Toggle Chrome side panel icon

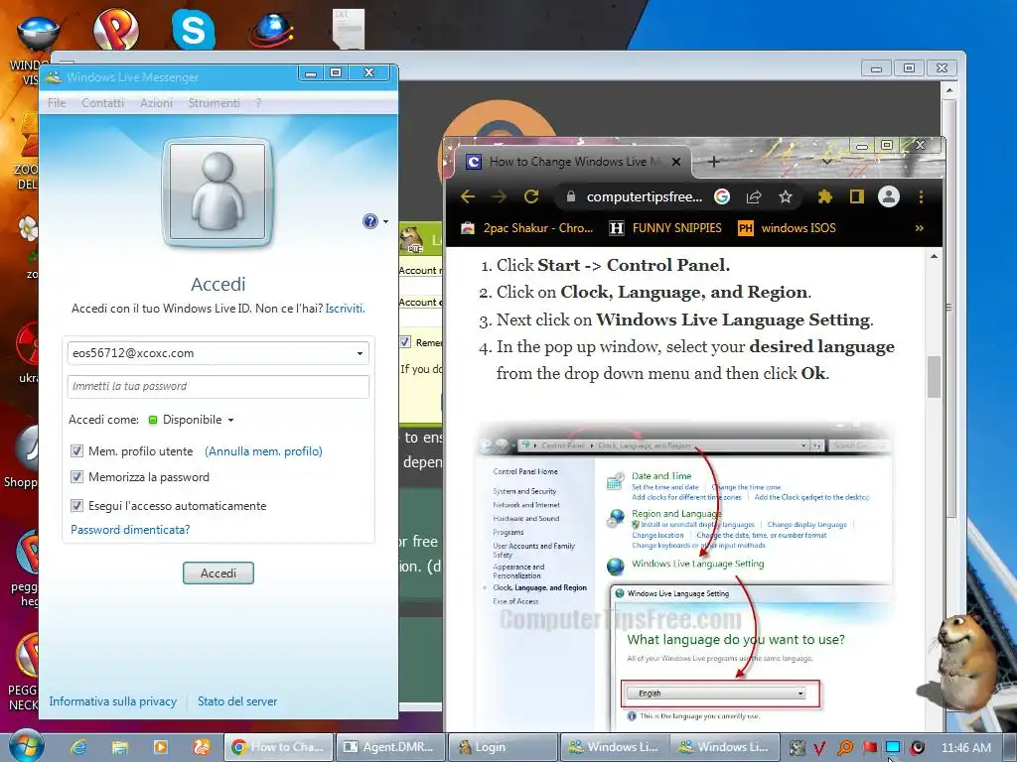pyautogui.click(x=857, y=196)
